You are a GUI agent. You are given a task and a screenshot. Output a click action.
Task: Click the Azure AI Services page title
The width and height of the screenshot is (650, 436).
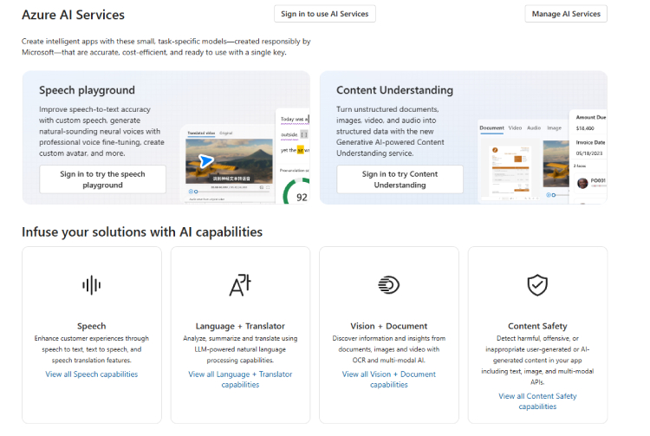(x=73, y=15)
